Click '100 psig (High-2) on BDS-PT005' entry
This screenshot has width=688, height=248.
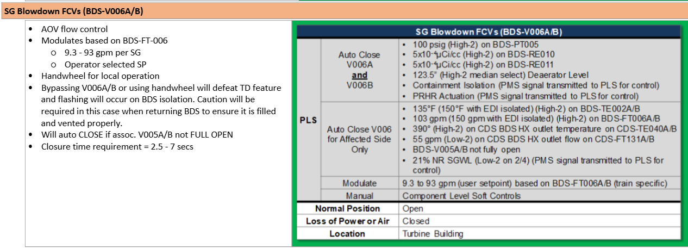pyautogui.click(x=476, y=45)
